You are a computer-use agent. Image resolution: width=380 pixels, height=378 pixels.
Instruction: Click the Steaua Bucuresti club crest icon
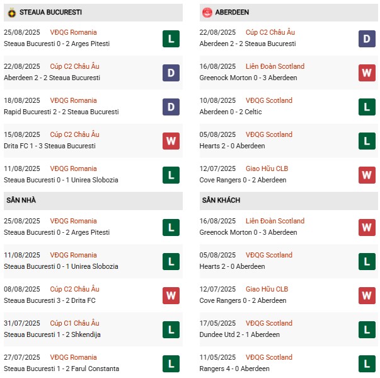[11, 13]
